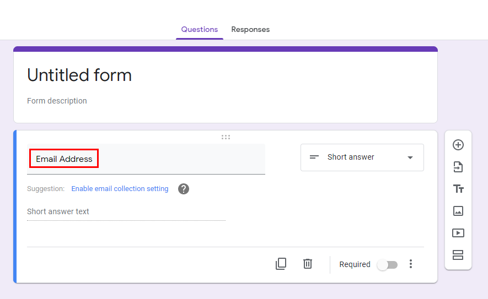Duplicate the Email Address question
Viewport: 488px width, 299px height.
(281, 264)
